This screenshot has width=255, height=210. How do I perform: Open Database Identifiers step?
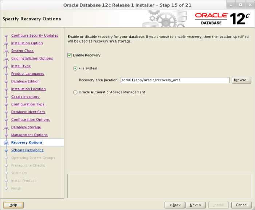(28, 112)
